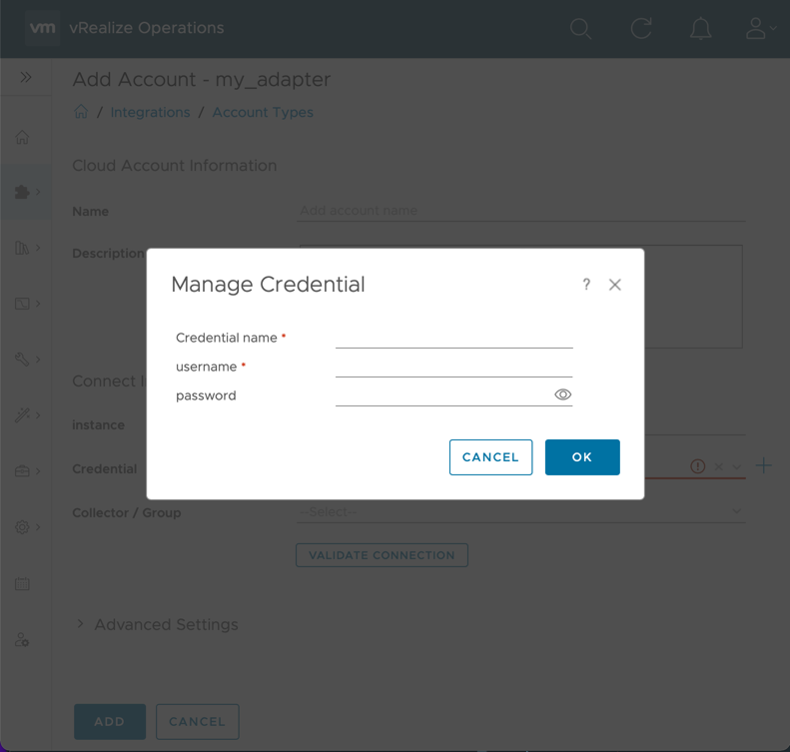Click the Credential name input field
Image resolution: width=790 pixels, height=752 pixels.
pyautogui.click(x=453, y=338)
